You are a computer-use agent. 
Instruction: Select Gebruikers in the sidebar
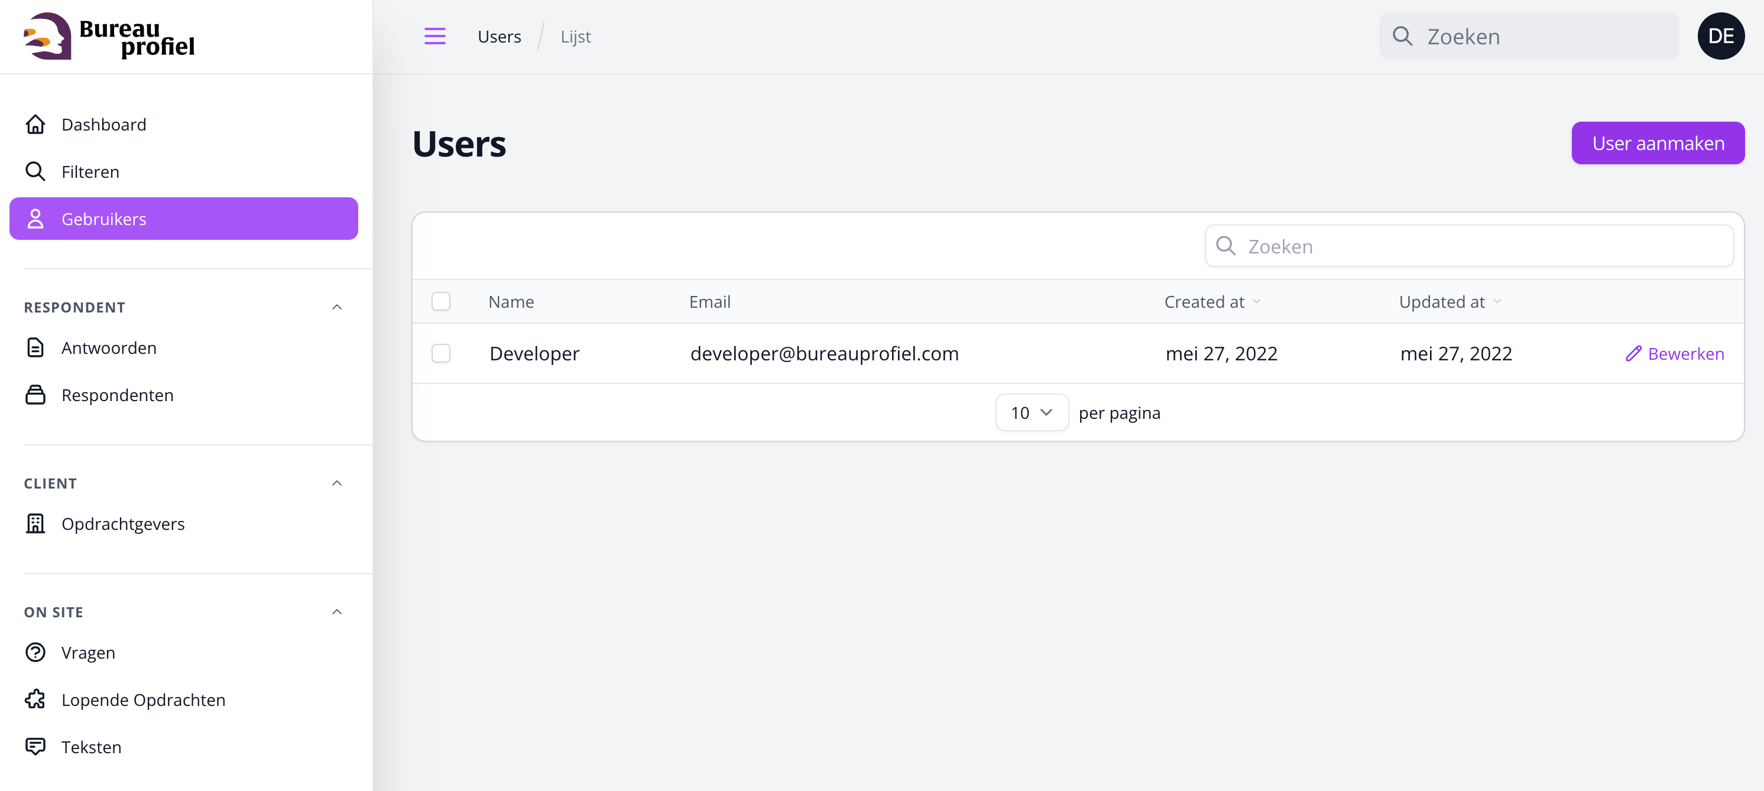(x=183, y=219)
